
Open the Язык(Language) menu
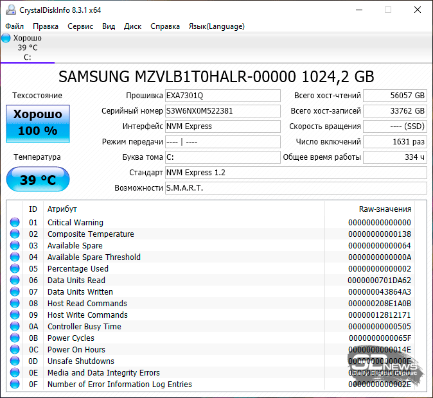(x=216, y=26)
